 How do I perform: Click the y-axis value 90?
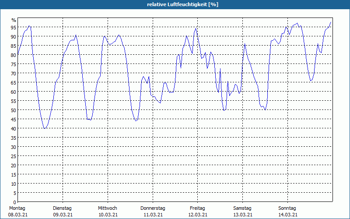(x=14, y=37)
